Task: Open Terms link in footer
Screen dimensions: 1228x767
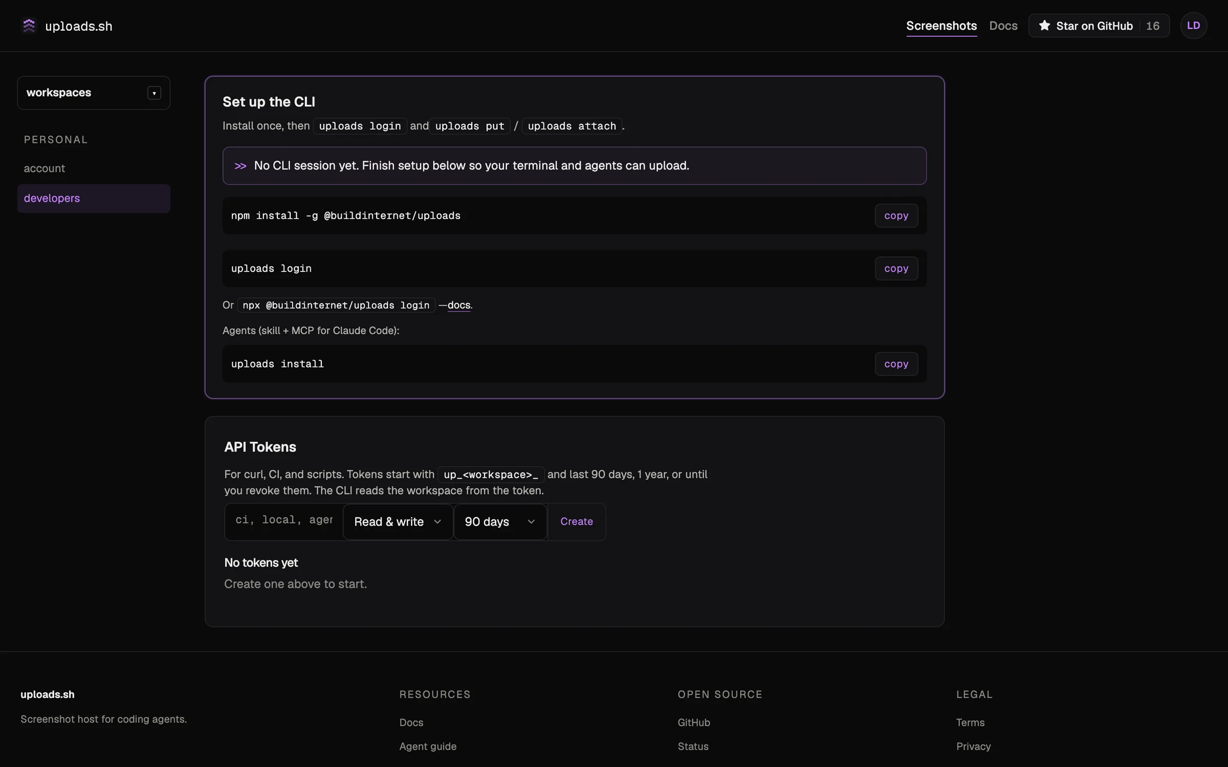Action: (x=971, y=723)
